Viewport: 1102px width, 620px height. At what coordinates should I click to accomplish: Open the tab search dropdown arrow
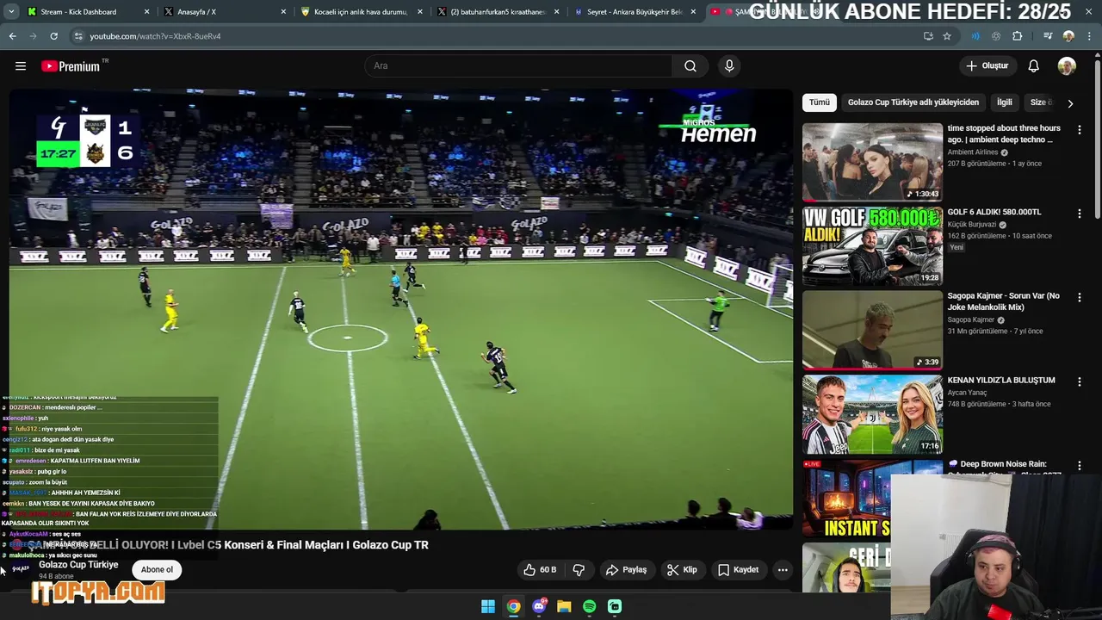11,12
